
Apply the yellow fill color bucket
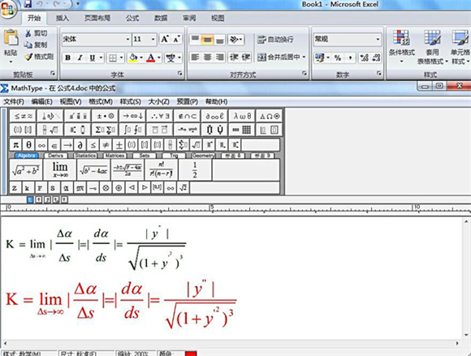(132, 58)
